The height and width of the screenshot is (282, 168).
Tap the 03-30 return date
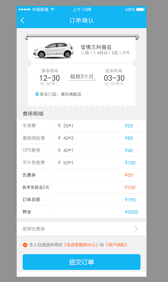point(114,78)
